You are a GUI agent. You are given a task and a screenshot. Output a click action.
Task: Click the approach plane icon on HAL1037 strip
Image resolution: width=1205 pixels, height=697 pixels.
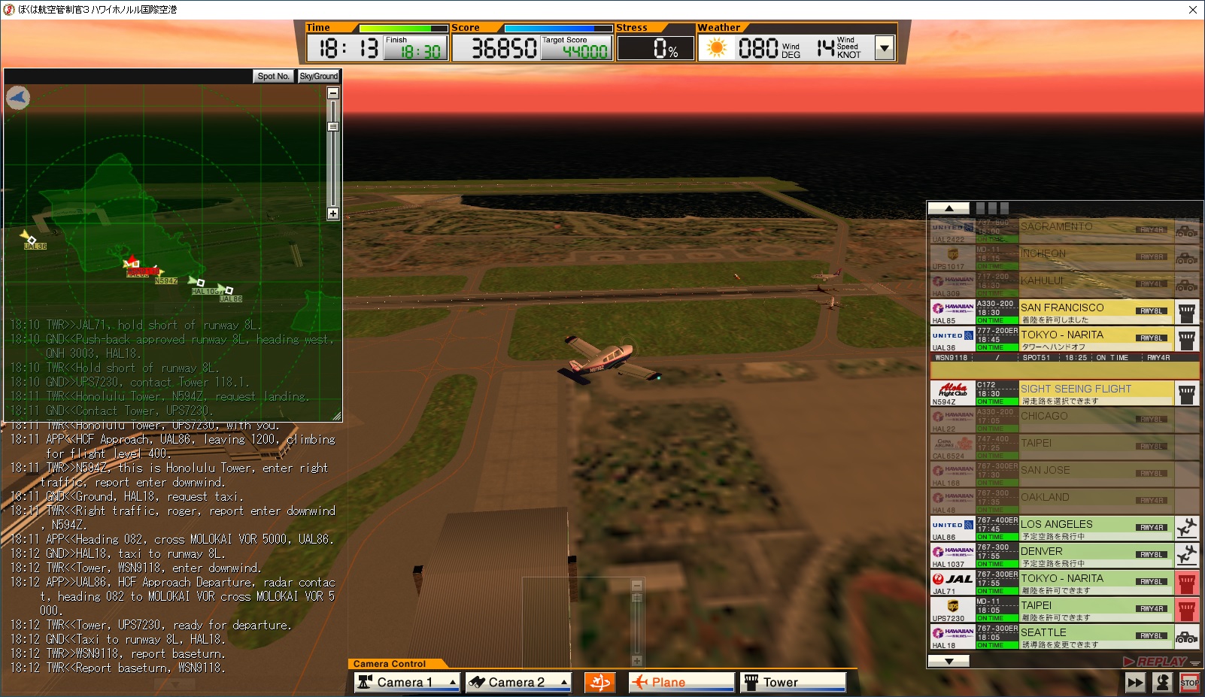pos(1187,556)
